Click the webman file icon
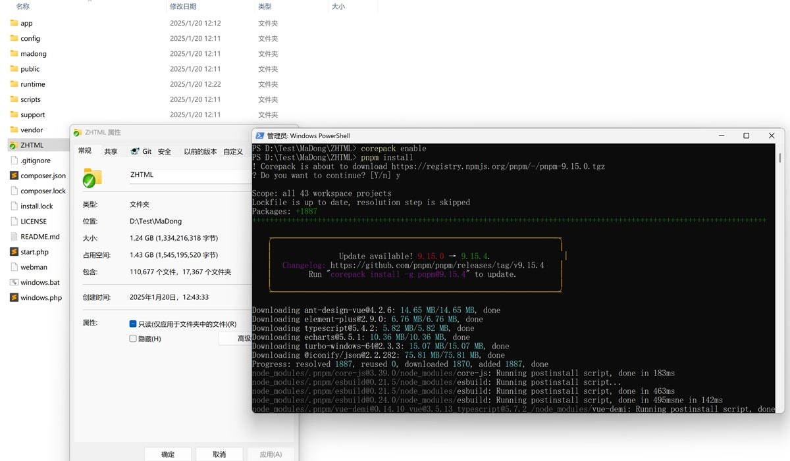Image resolution: width=790 pixels, height=461 pixels. point(14,267)
